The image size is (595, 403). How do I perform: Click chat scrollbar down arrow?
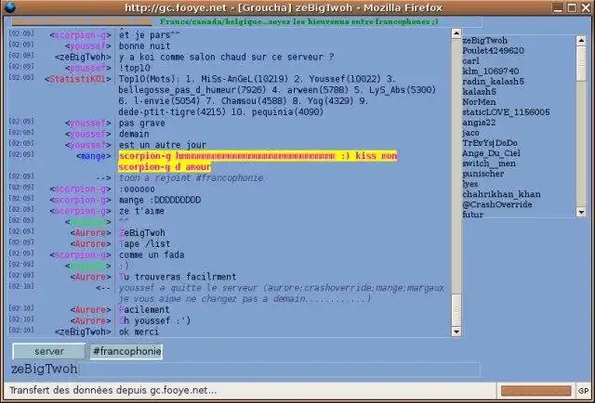456,331
